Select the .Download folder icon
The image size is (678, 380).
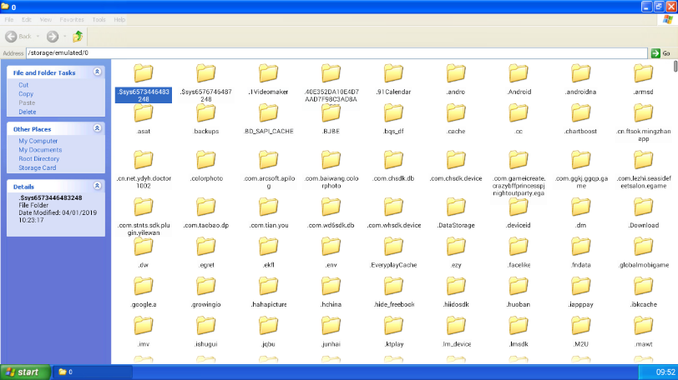click(x=644, y=207)
